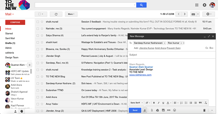This screenshot has height=114, width=218.
Task: Open more compose options arrow
Action: 212,111
